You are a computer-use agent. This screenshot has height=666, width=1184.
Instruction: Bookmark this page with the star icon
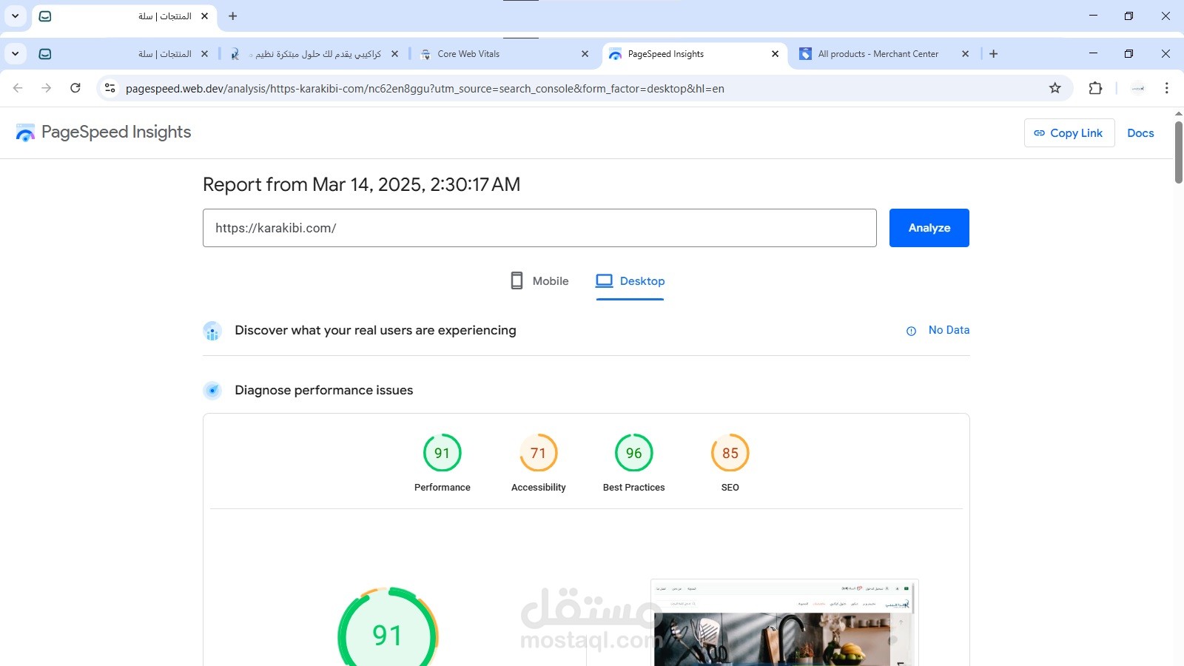(1055, 88)
